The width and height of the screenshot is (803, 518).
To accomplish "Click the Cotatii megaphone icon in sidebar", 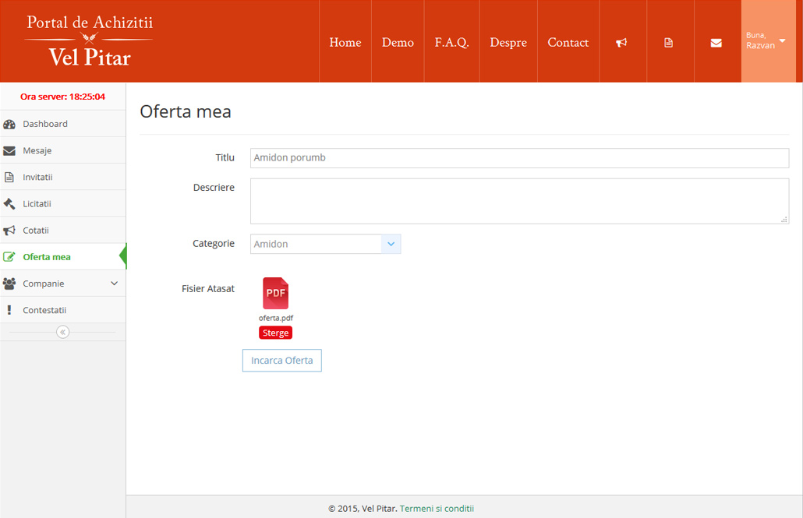I will pos(9,231).
